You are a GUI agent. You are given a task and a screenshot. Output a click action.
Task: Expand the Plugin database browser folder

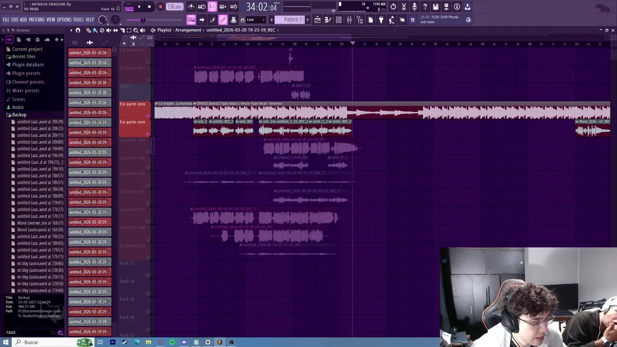[27, 65]
